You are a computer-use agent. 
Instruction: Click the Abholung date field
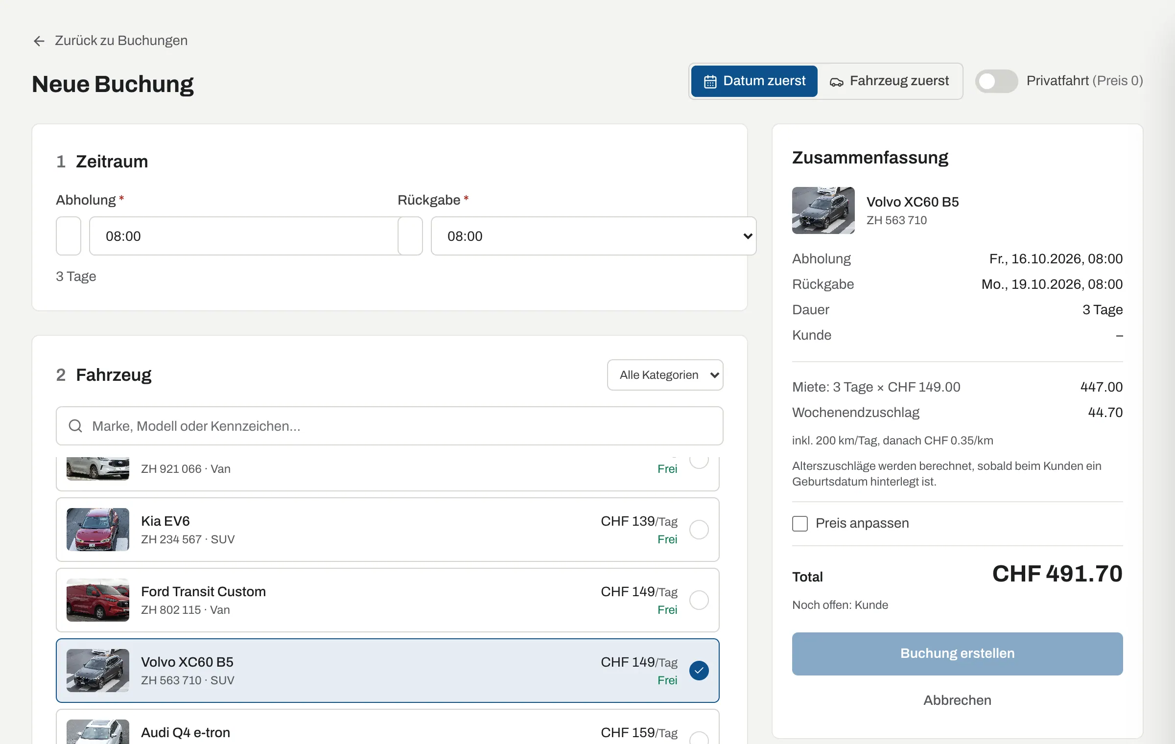click(69, 236)
